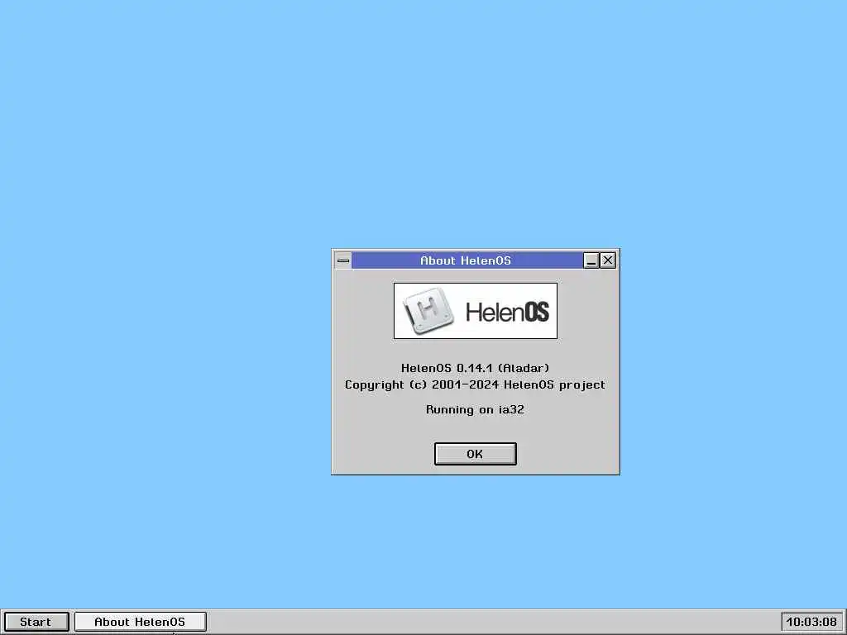Click the About HelenOS title bar
The height and width of the screenshot is (635, 847).
467,260
